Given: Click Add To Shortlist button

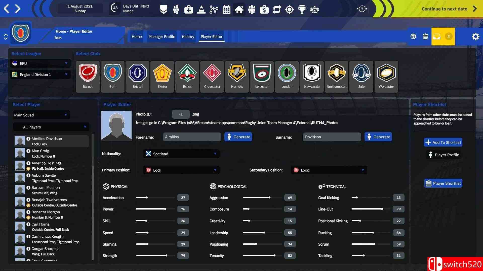Looking at the screenshot, I should 443,142.
